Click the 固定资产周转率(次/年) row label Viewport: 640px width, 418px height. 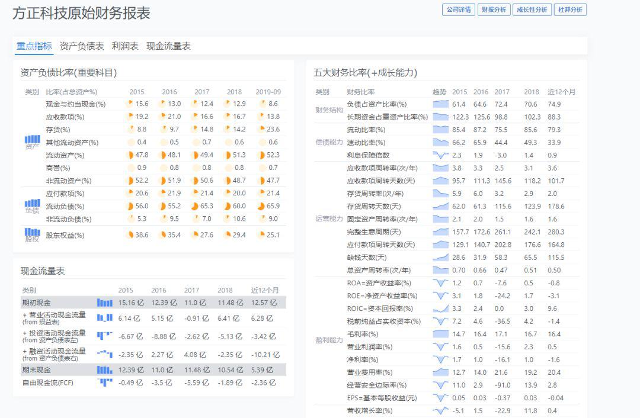[x=382, y=219]
